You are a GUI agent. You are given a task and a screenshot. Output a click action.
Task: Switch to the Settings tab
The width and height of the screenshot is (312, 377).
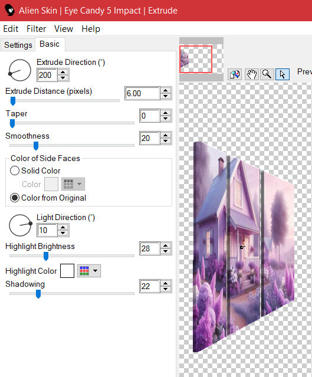point(18,45)
